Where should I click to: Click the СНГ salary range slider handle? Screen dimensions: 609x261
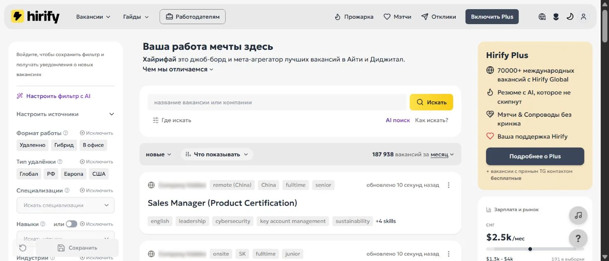tap(530, 249)
